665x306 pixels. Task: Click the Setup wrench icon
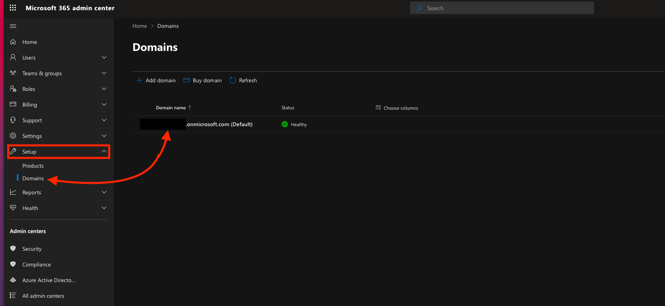(13, 151)
